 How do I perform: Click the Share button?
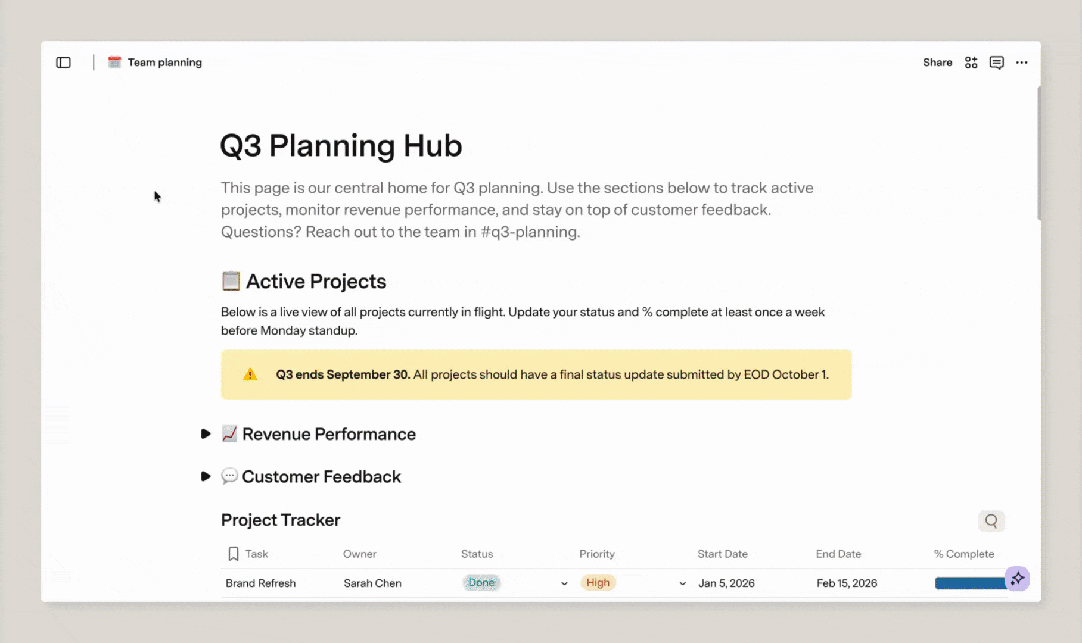937,63
